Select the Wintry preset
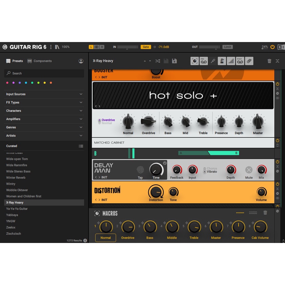The width and height of the screenshot is (285, 285). pyautogui.click(x=11, y=184)
